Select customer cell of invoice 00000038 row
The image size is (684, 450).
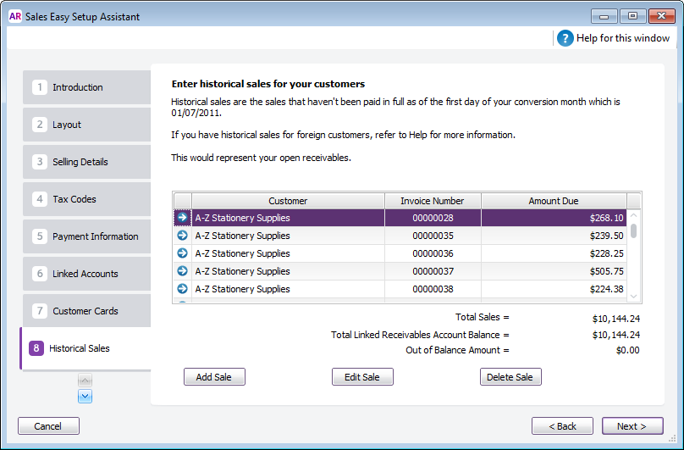[x=288, y=289]
